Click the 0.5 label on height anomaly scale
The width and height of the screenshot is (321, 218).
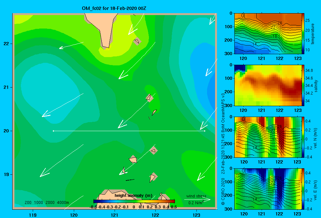click(174, 207)
